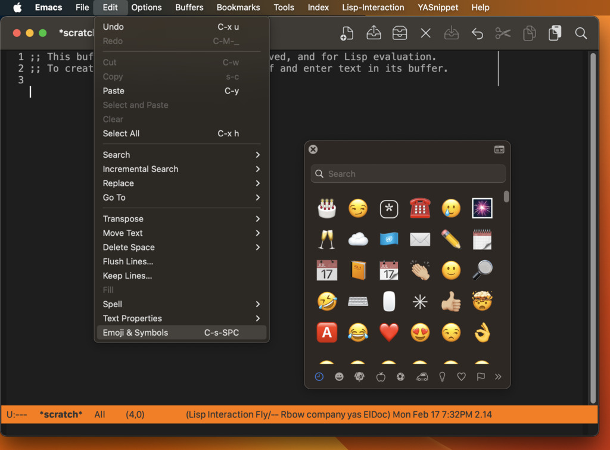The height and width of the screenshot is (450, 610).
Task: Click the clipboard paste toolbar icon
Action: click(x=555, y=33)
